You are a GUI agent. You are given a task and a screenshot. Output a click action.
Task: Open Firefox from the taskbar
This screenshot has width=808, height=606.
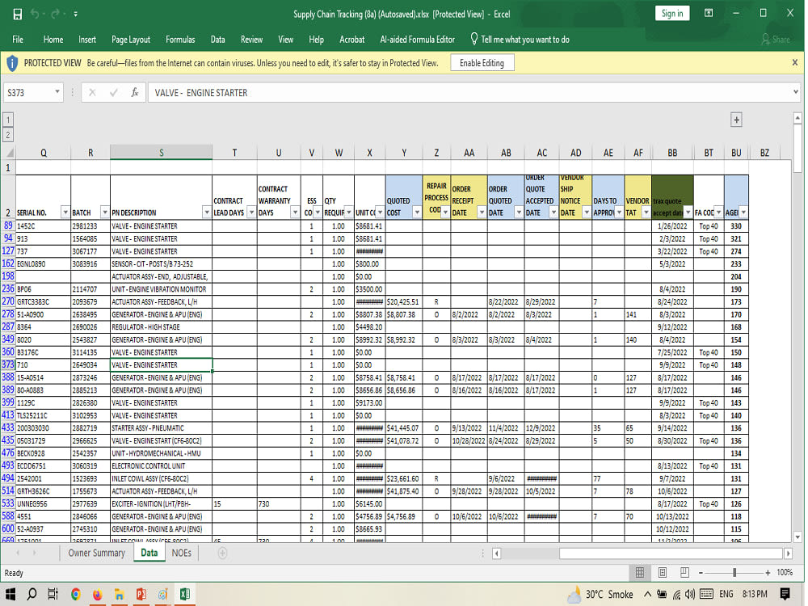[99, 592]
